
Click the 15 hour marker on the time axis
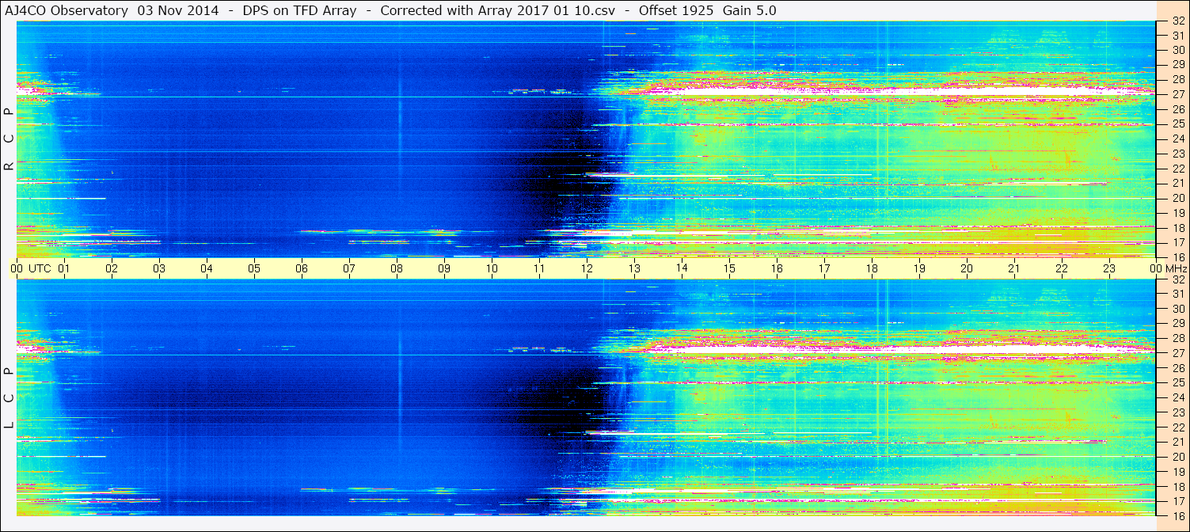pyautogui.click(x=729, y=269)
